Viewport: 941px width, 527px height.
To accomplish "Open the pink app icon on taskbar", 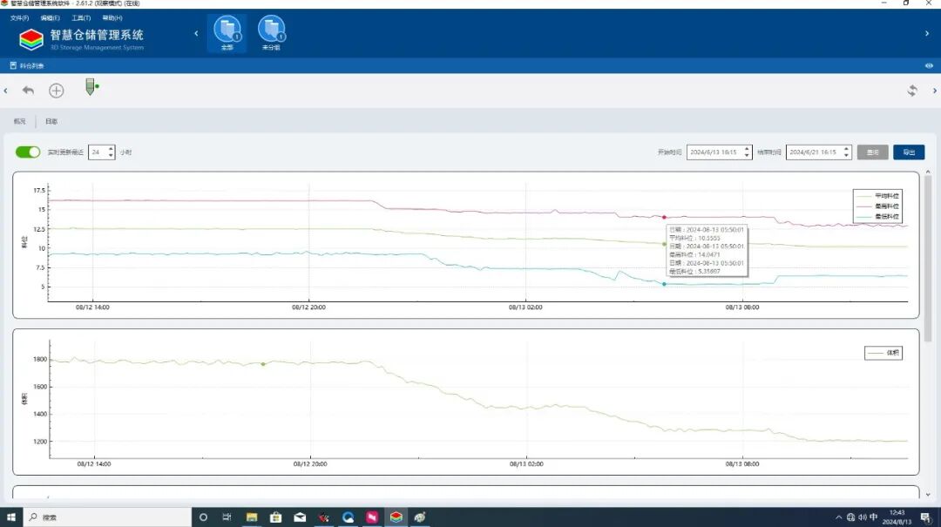I will coord(372,517).
